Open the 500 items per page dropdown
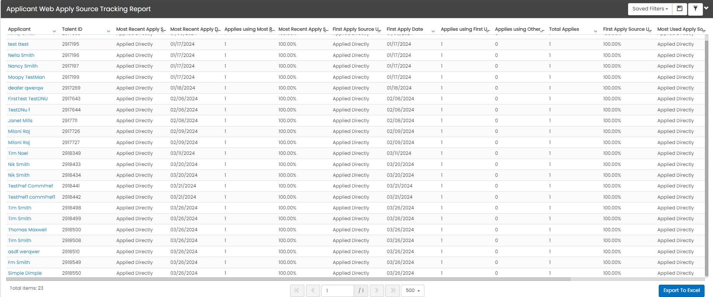This screenshot has width=713, height=297. pyautogui.click(x=412, y=290)
